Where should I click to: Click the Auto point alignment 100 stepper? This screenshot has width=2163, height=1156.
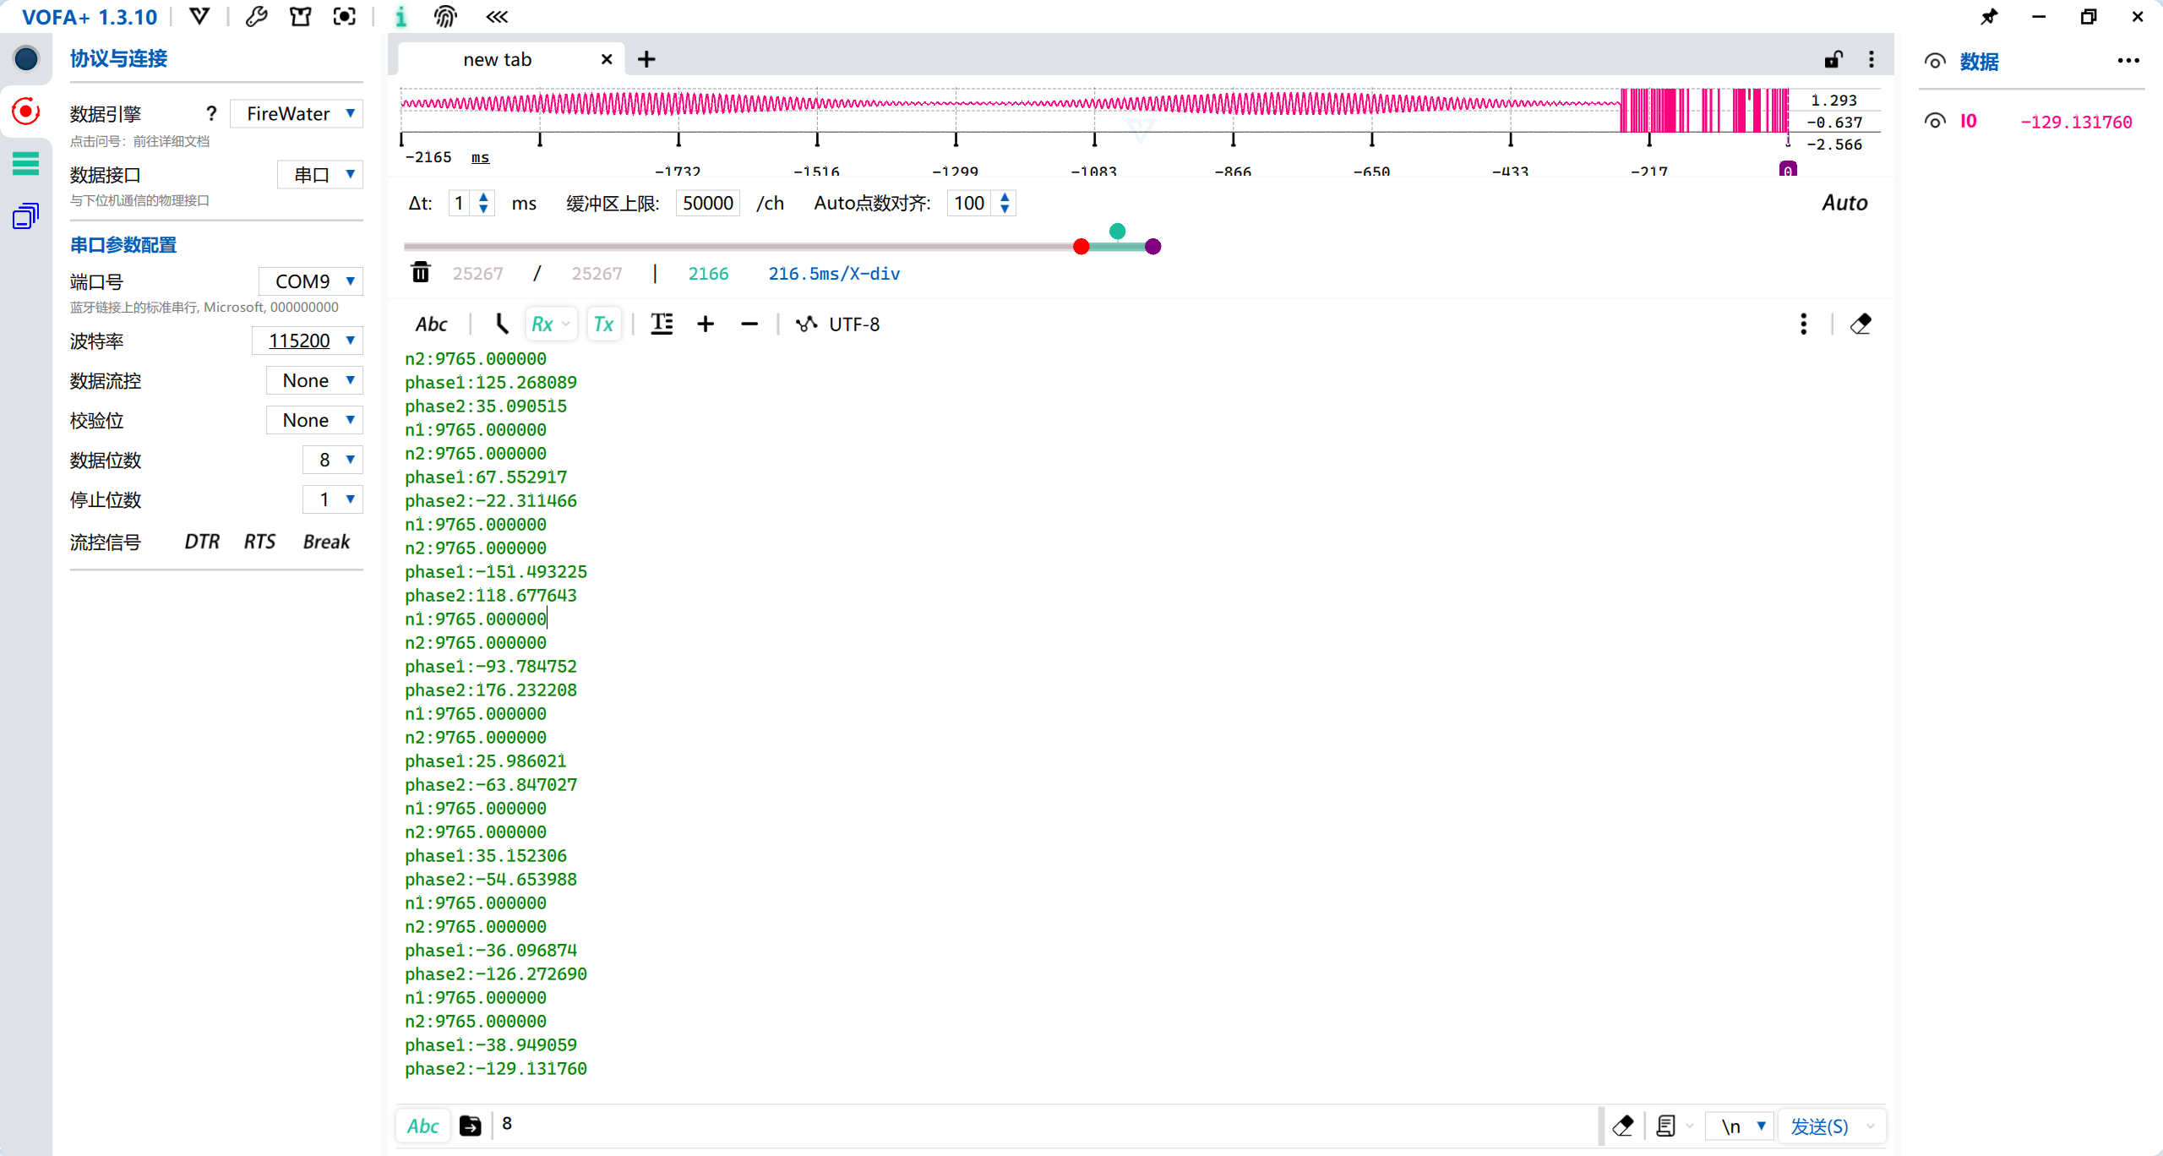[x=981, y=203]
